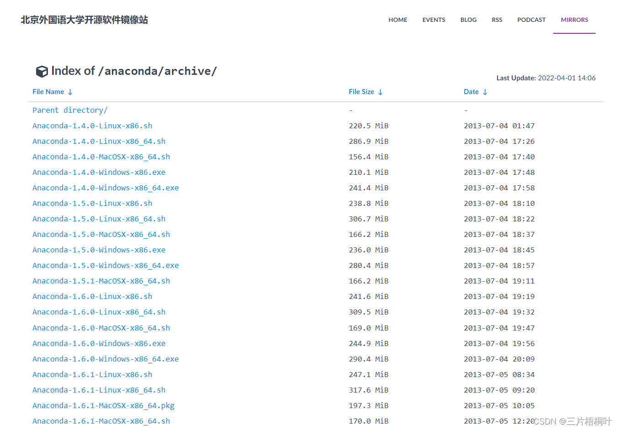This screenshot has width=619, height=430.
Task: Download Anaconda-1.4.0-Windows-x86_64.exe
Action: tap(106, 188)
